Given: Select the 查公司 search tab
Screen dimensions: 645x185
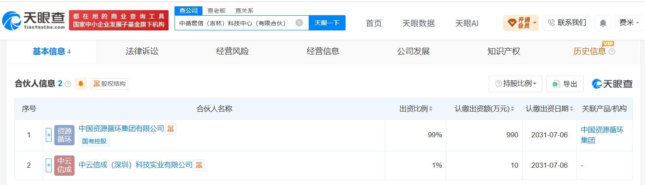Looking at the screenshot, I should click(188, 11).
